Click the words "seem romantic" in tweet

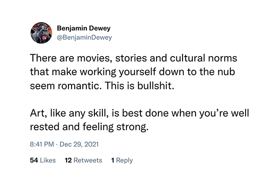click(66, 85)
